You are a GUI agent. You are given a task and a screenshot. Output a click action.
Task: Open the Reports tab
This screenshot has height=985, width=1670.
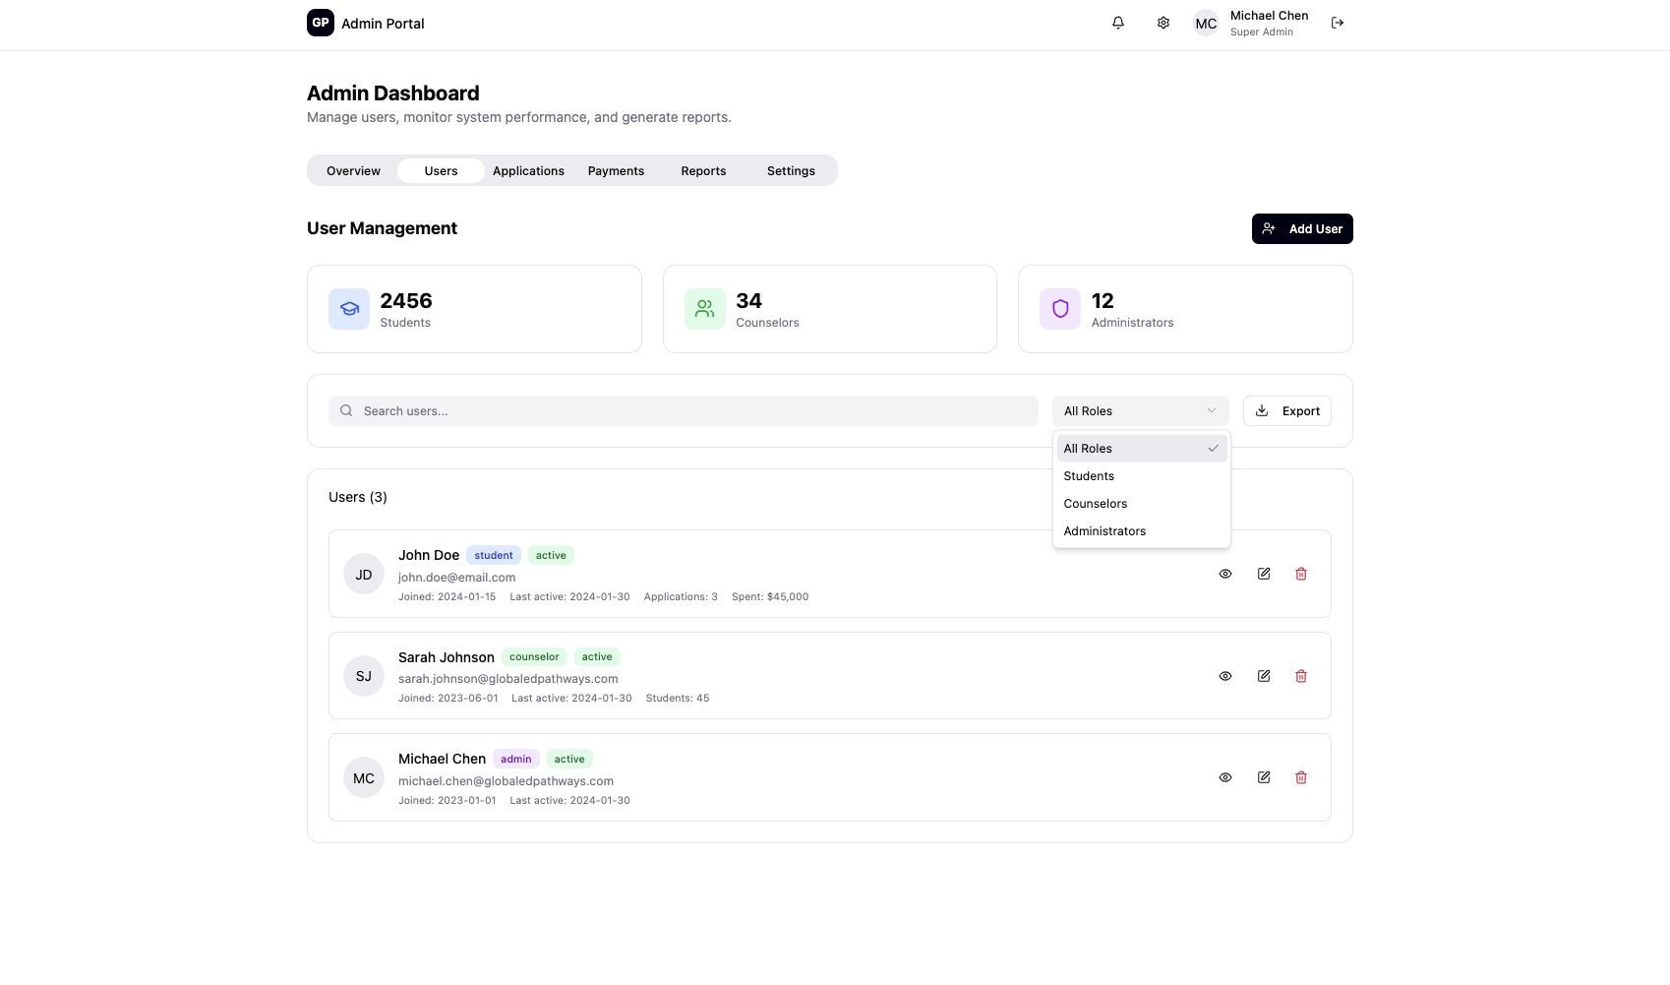pos(703,171)
